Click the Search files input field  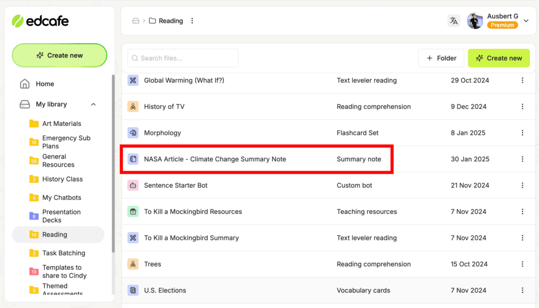[x=183, y=58]
